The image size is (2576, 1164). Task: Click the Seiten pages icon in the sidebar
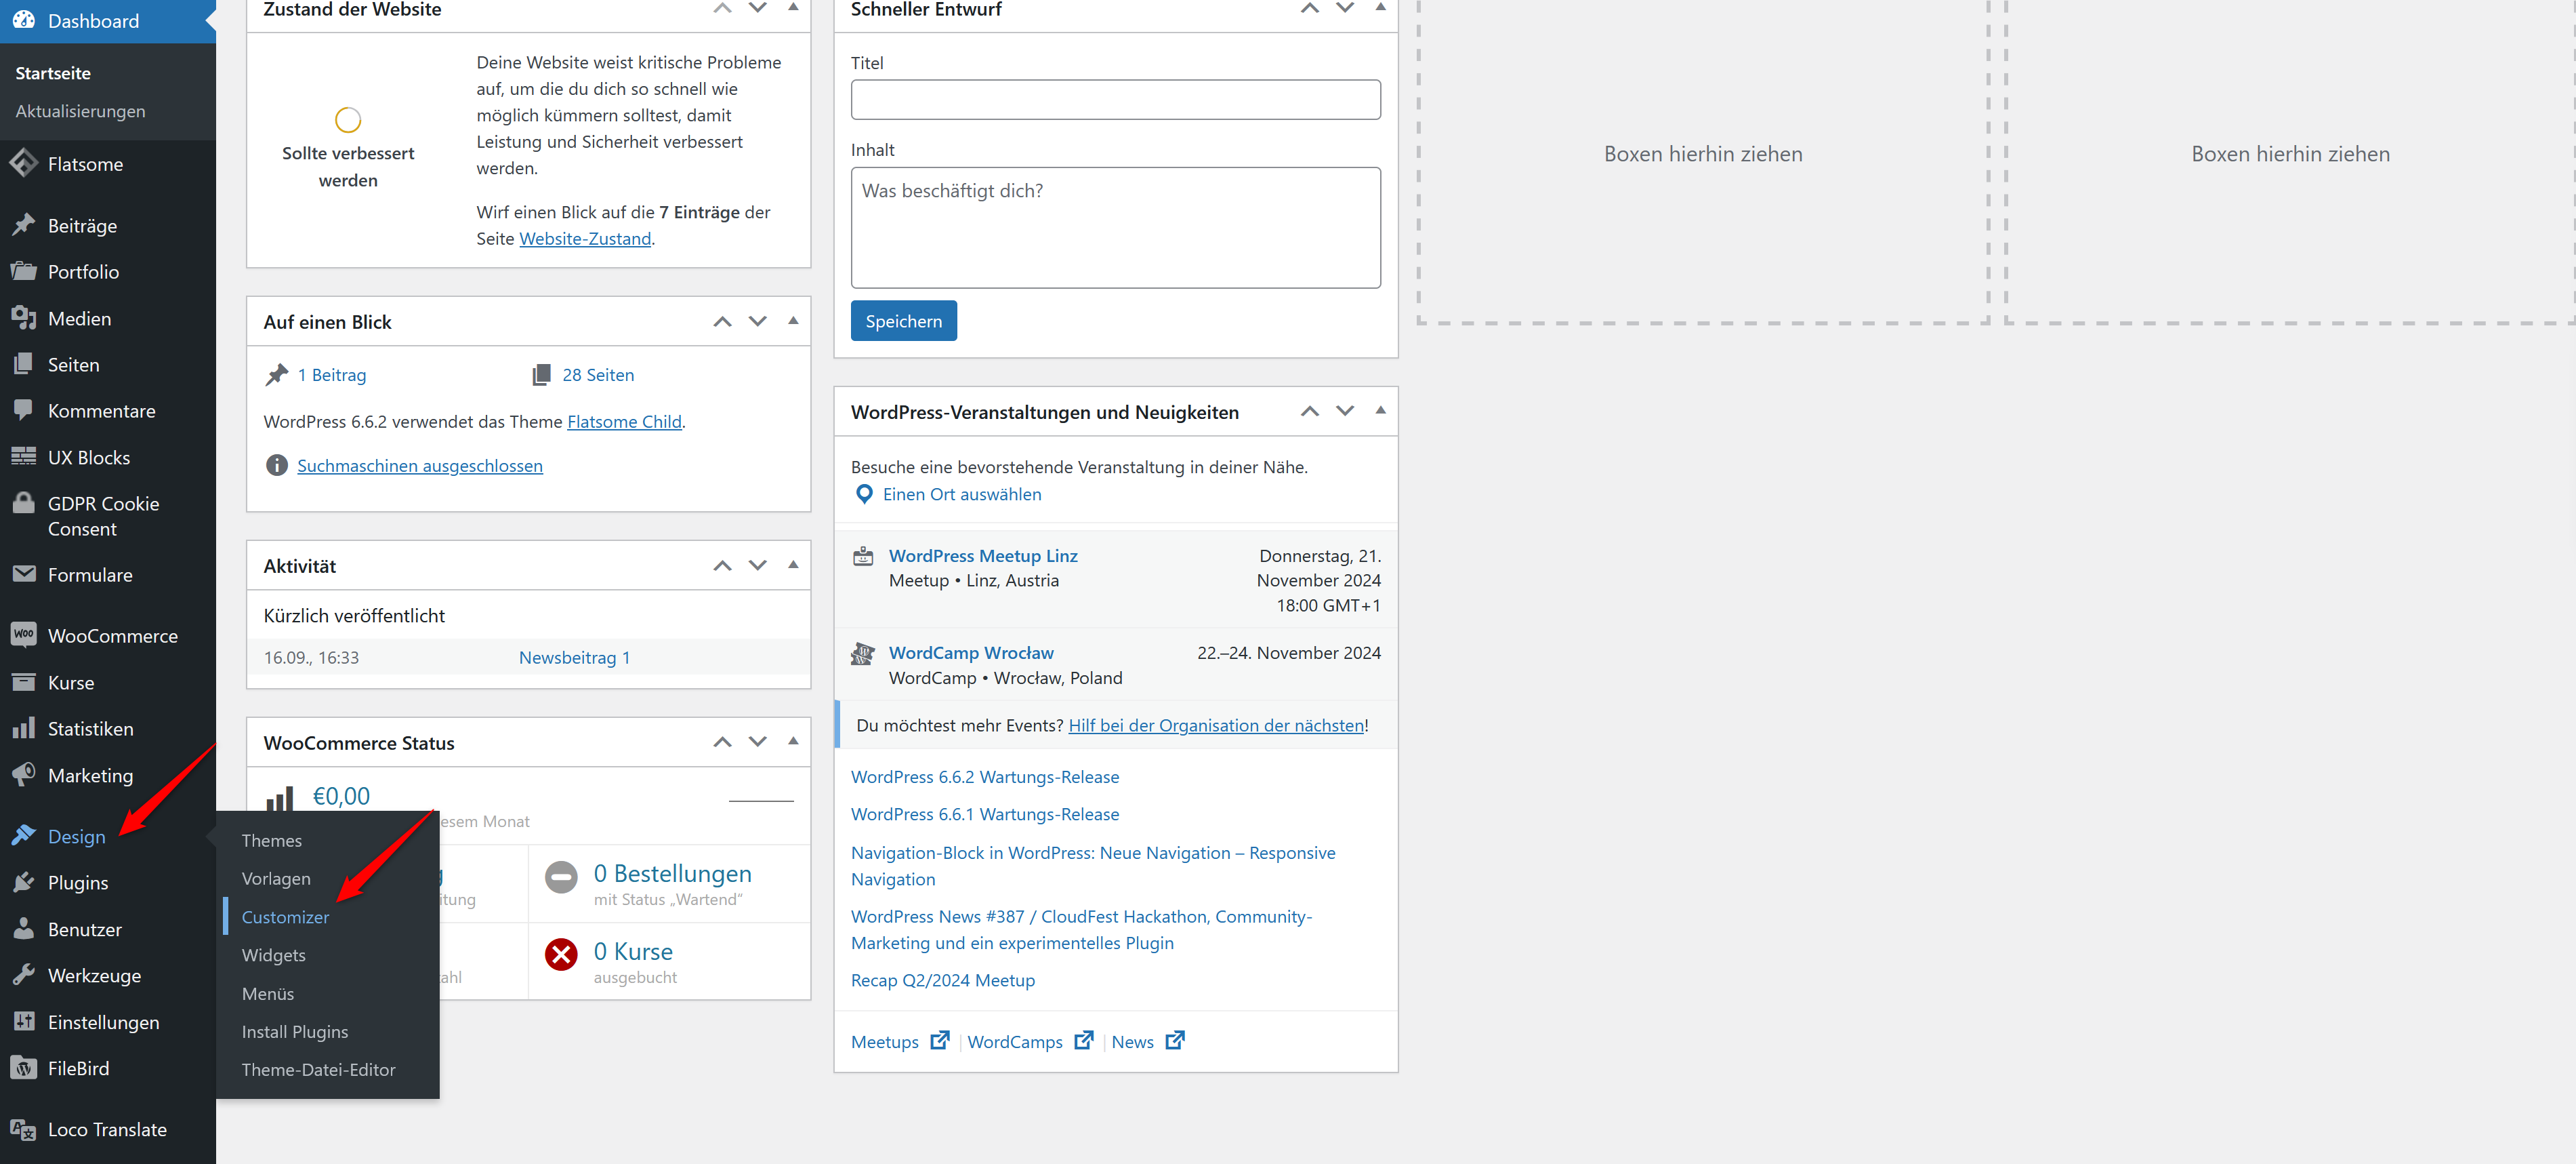tap(23, 364)
